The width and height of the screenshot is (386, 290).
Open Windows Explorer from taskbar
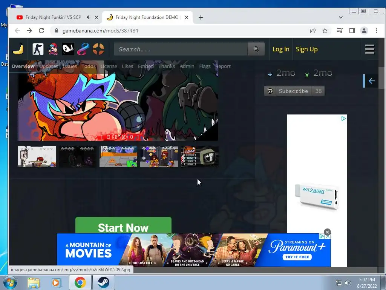[x=34, y=282]
